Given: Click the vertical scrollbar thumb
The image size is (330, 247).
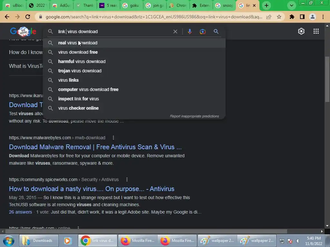Looking at the screenshot, I should tap(327, 79).
